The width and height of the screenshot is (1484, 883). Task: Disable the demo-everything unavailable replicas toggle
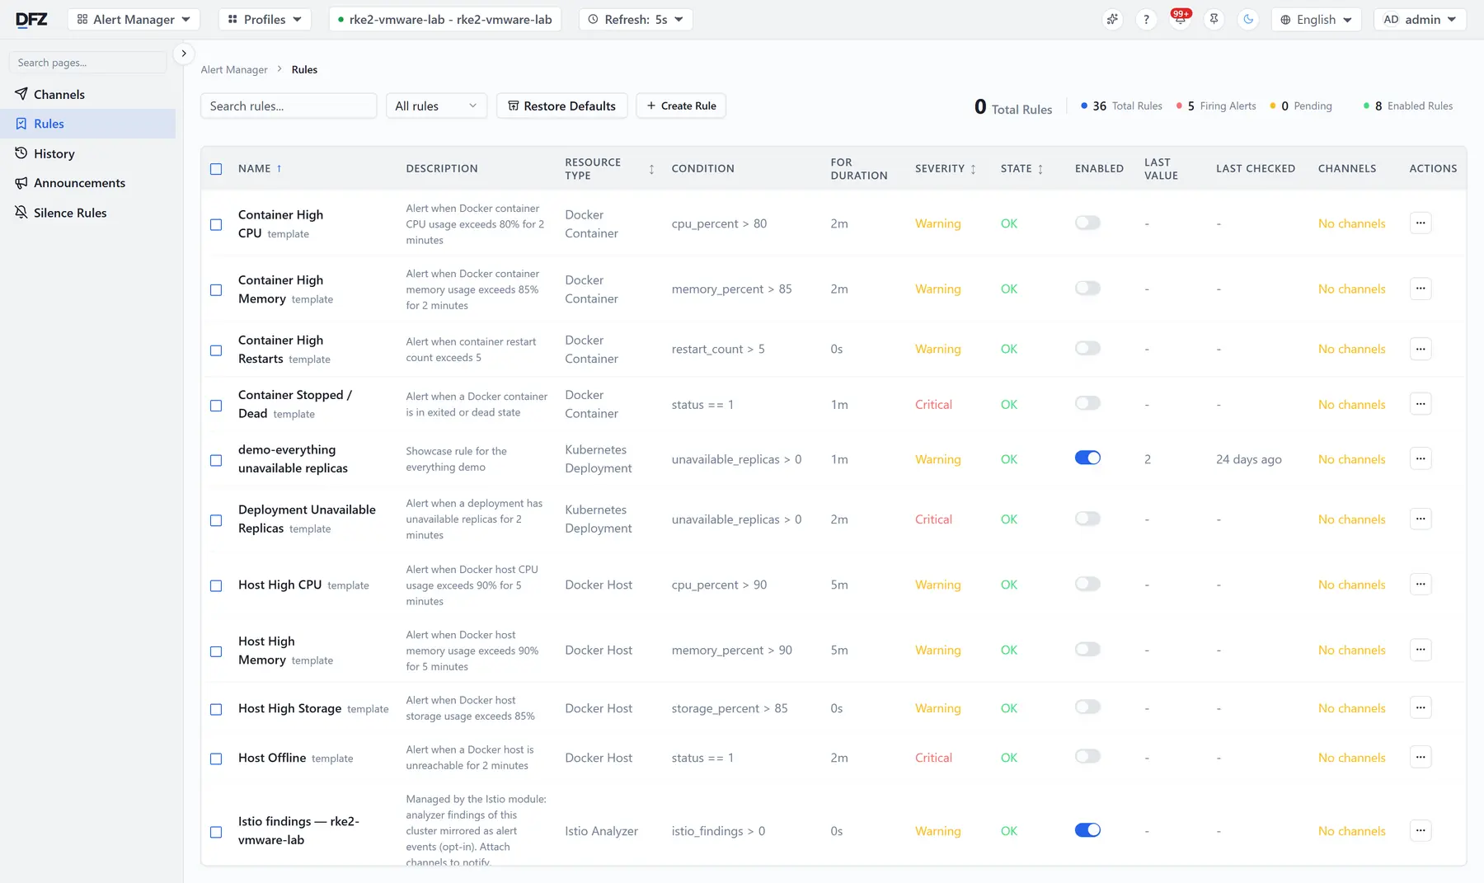pos(1087,458)
